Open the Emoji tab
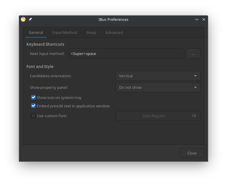Screen dimensions: 227x184 click(x=91, y=33)
